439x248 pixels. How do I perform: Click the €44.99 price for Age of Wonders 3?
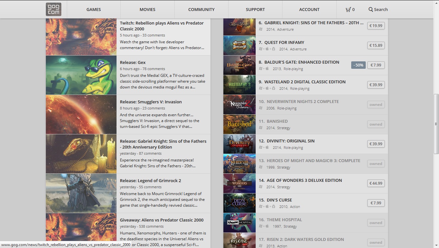tap(376, 183)
